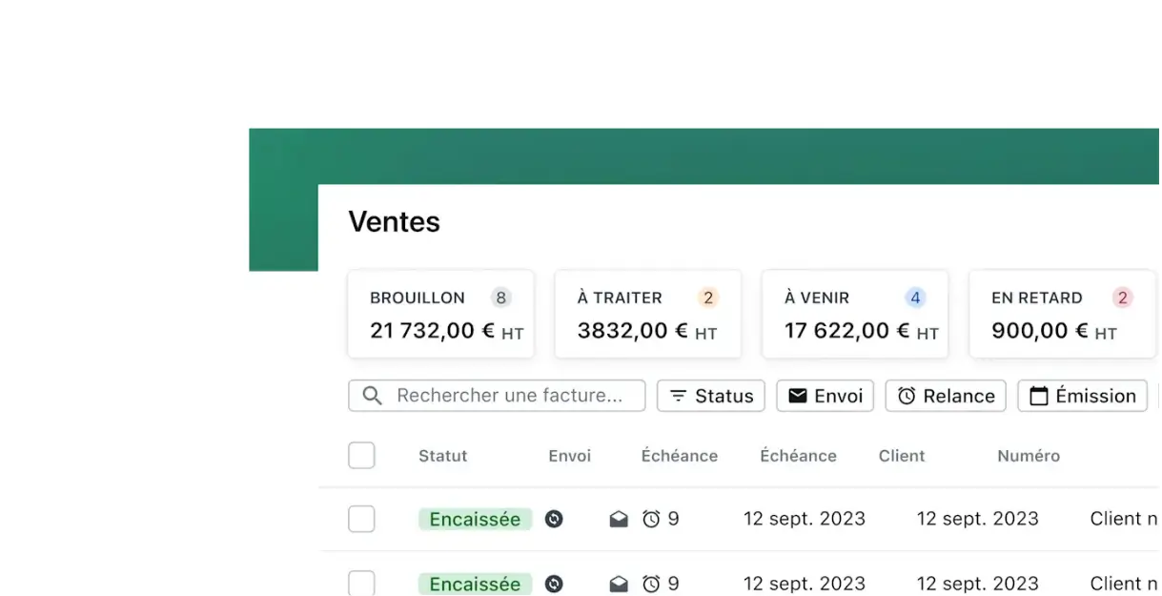Click the search magnifier icon
The height and width of the screenshot is (596, 1162).
(x=373, y=396)
